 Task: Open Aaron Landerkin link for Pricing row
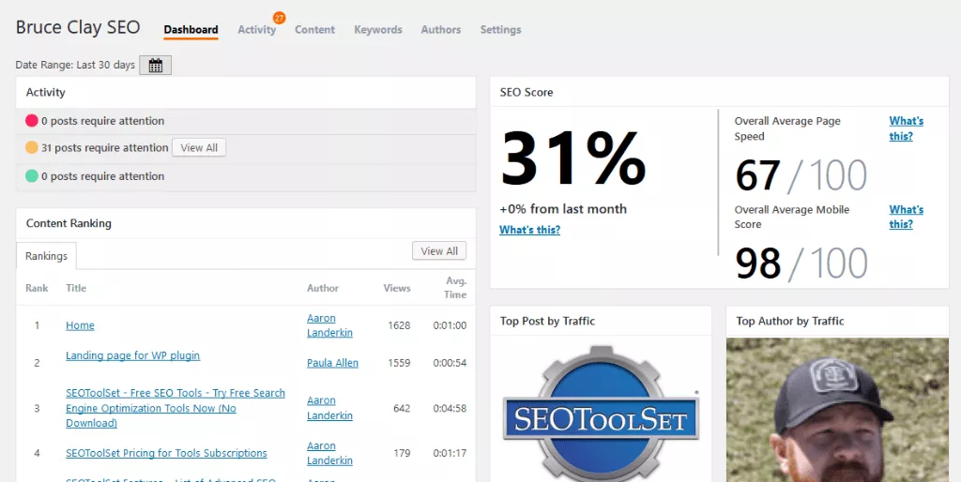pyautogui.click(x=329, y=453)
